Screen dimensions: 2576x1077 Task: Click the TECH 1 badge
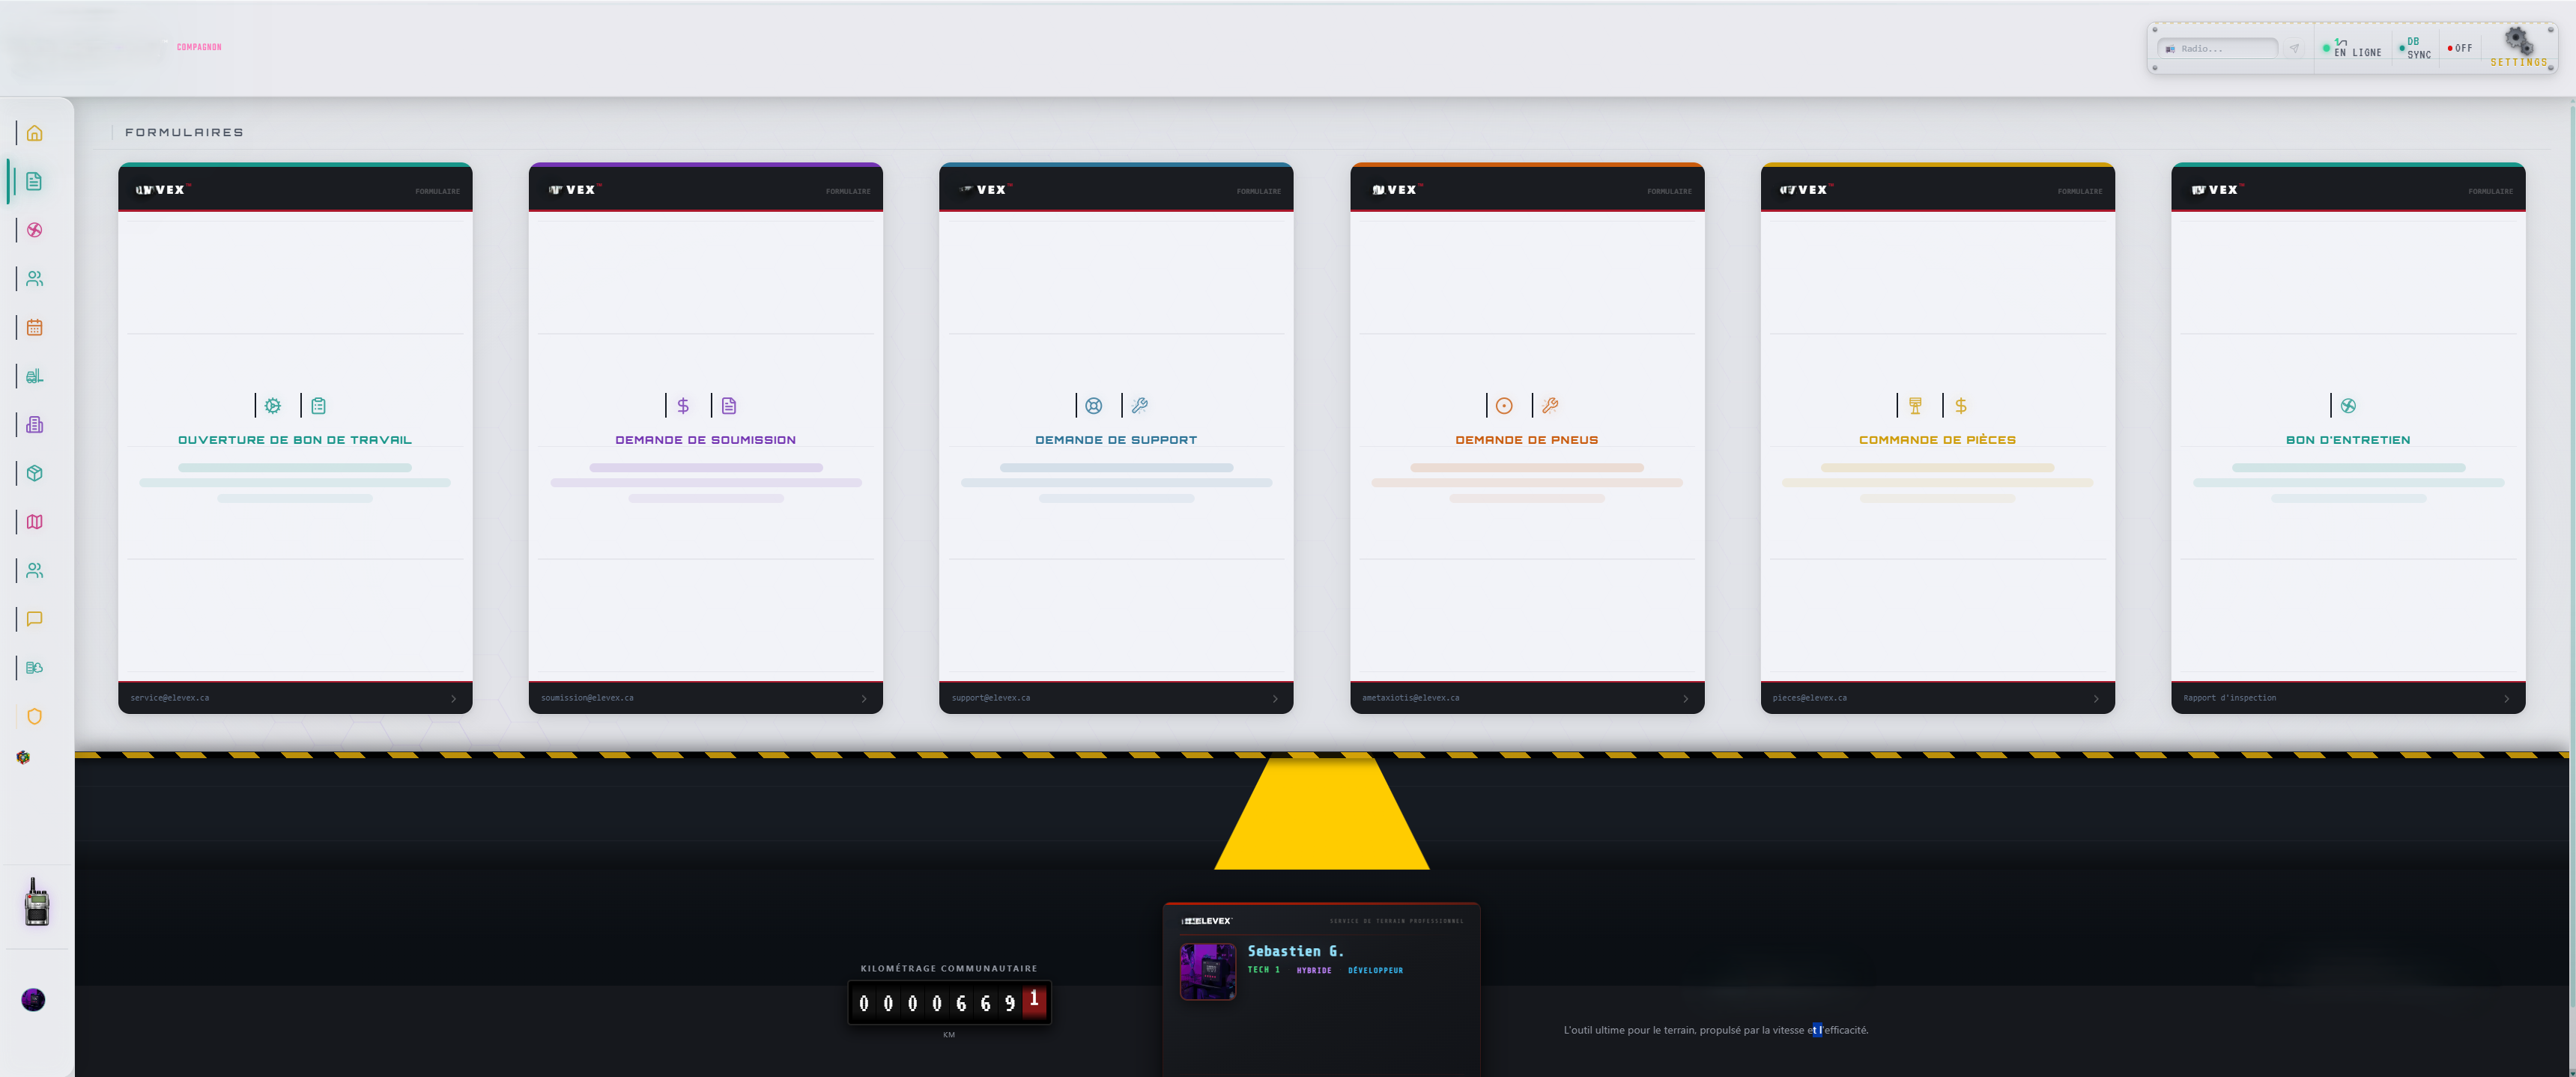point(1263,970)
